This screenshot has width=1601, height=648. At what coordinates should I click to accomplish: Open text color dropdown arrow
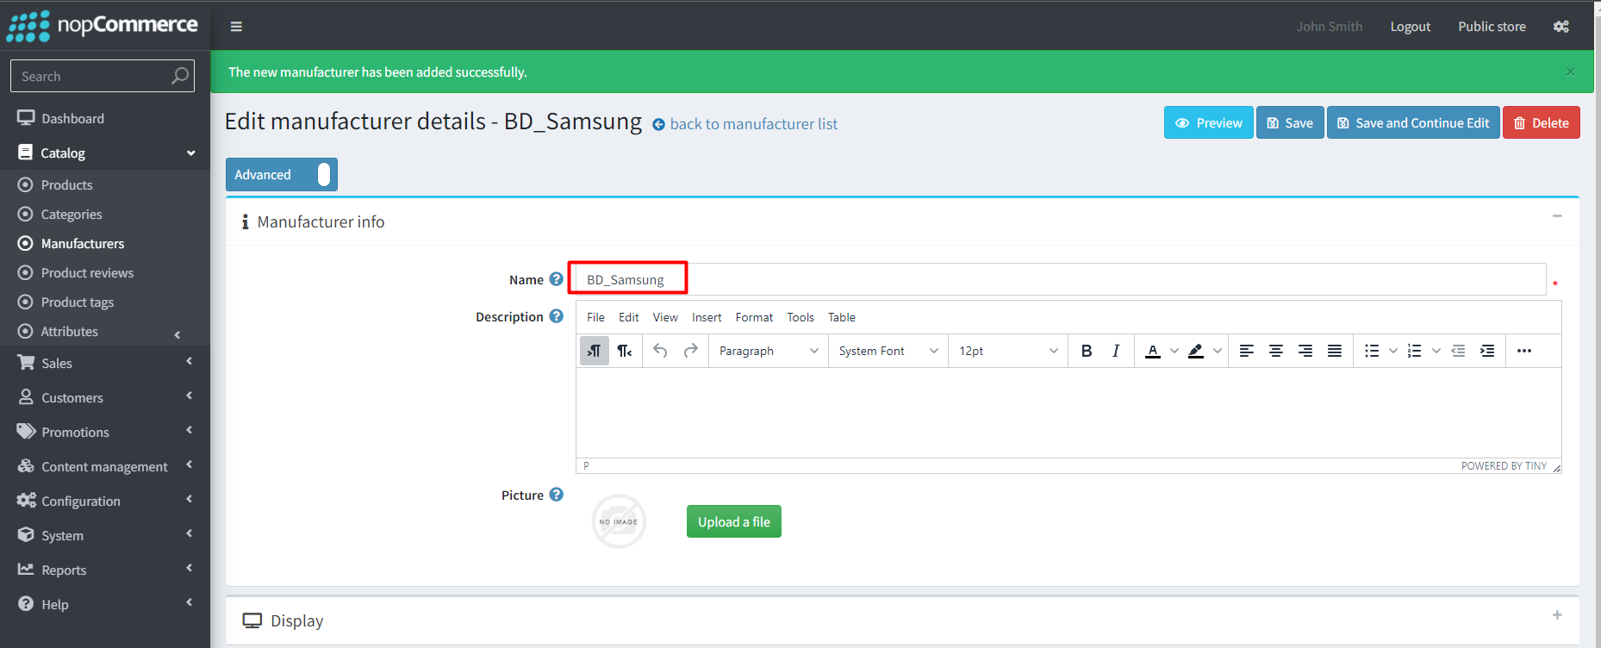[x=1174, y=351]
